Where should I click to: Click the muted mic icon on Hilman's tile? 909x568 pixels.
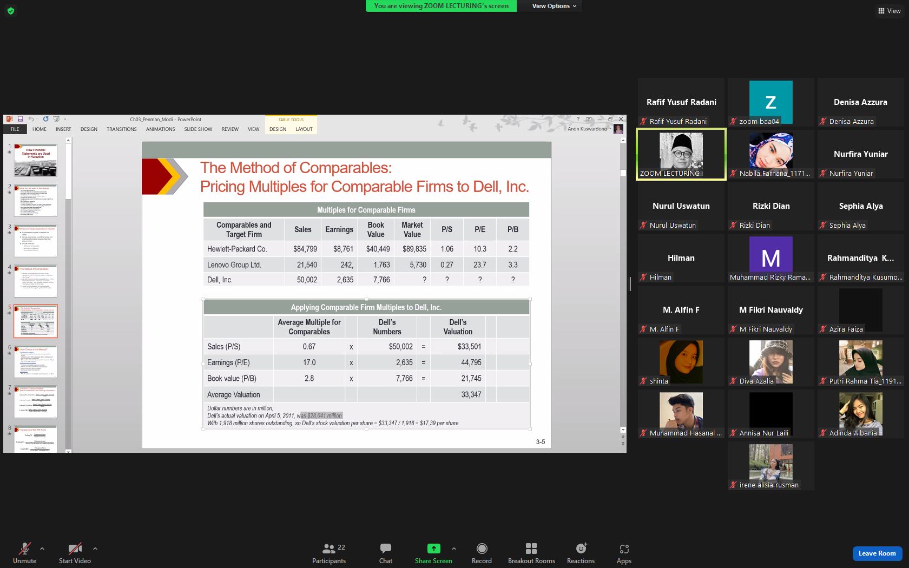(644, 277)
